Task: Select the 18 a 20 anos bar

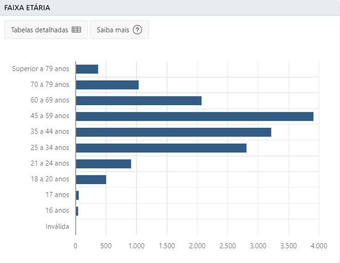Action: (x=91, y=179)
